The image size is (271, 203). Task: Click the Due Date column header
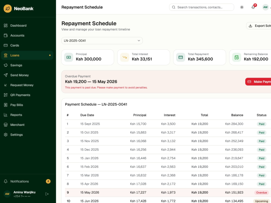coord(87,115)
